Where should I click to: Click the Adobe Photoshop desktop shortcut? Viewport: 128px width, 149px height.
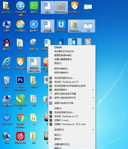coord(20,83)
